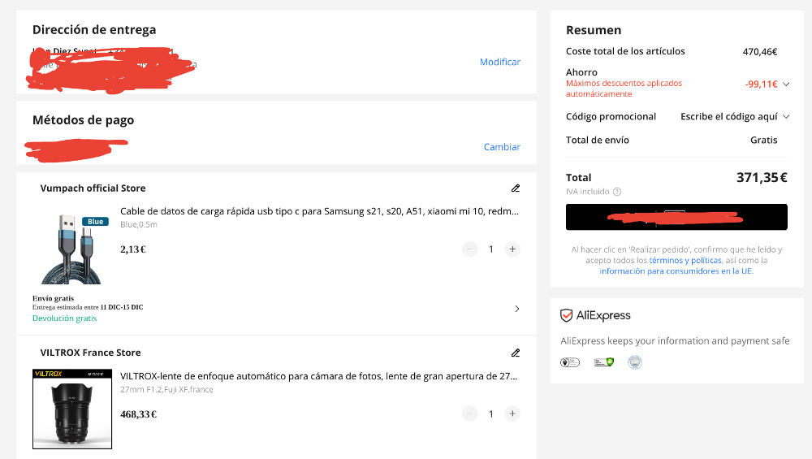Screen dimensions: 812x459
Task: Edit the Vumpach official Store order with pencil icon
Action: [516, 188]
